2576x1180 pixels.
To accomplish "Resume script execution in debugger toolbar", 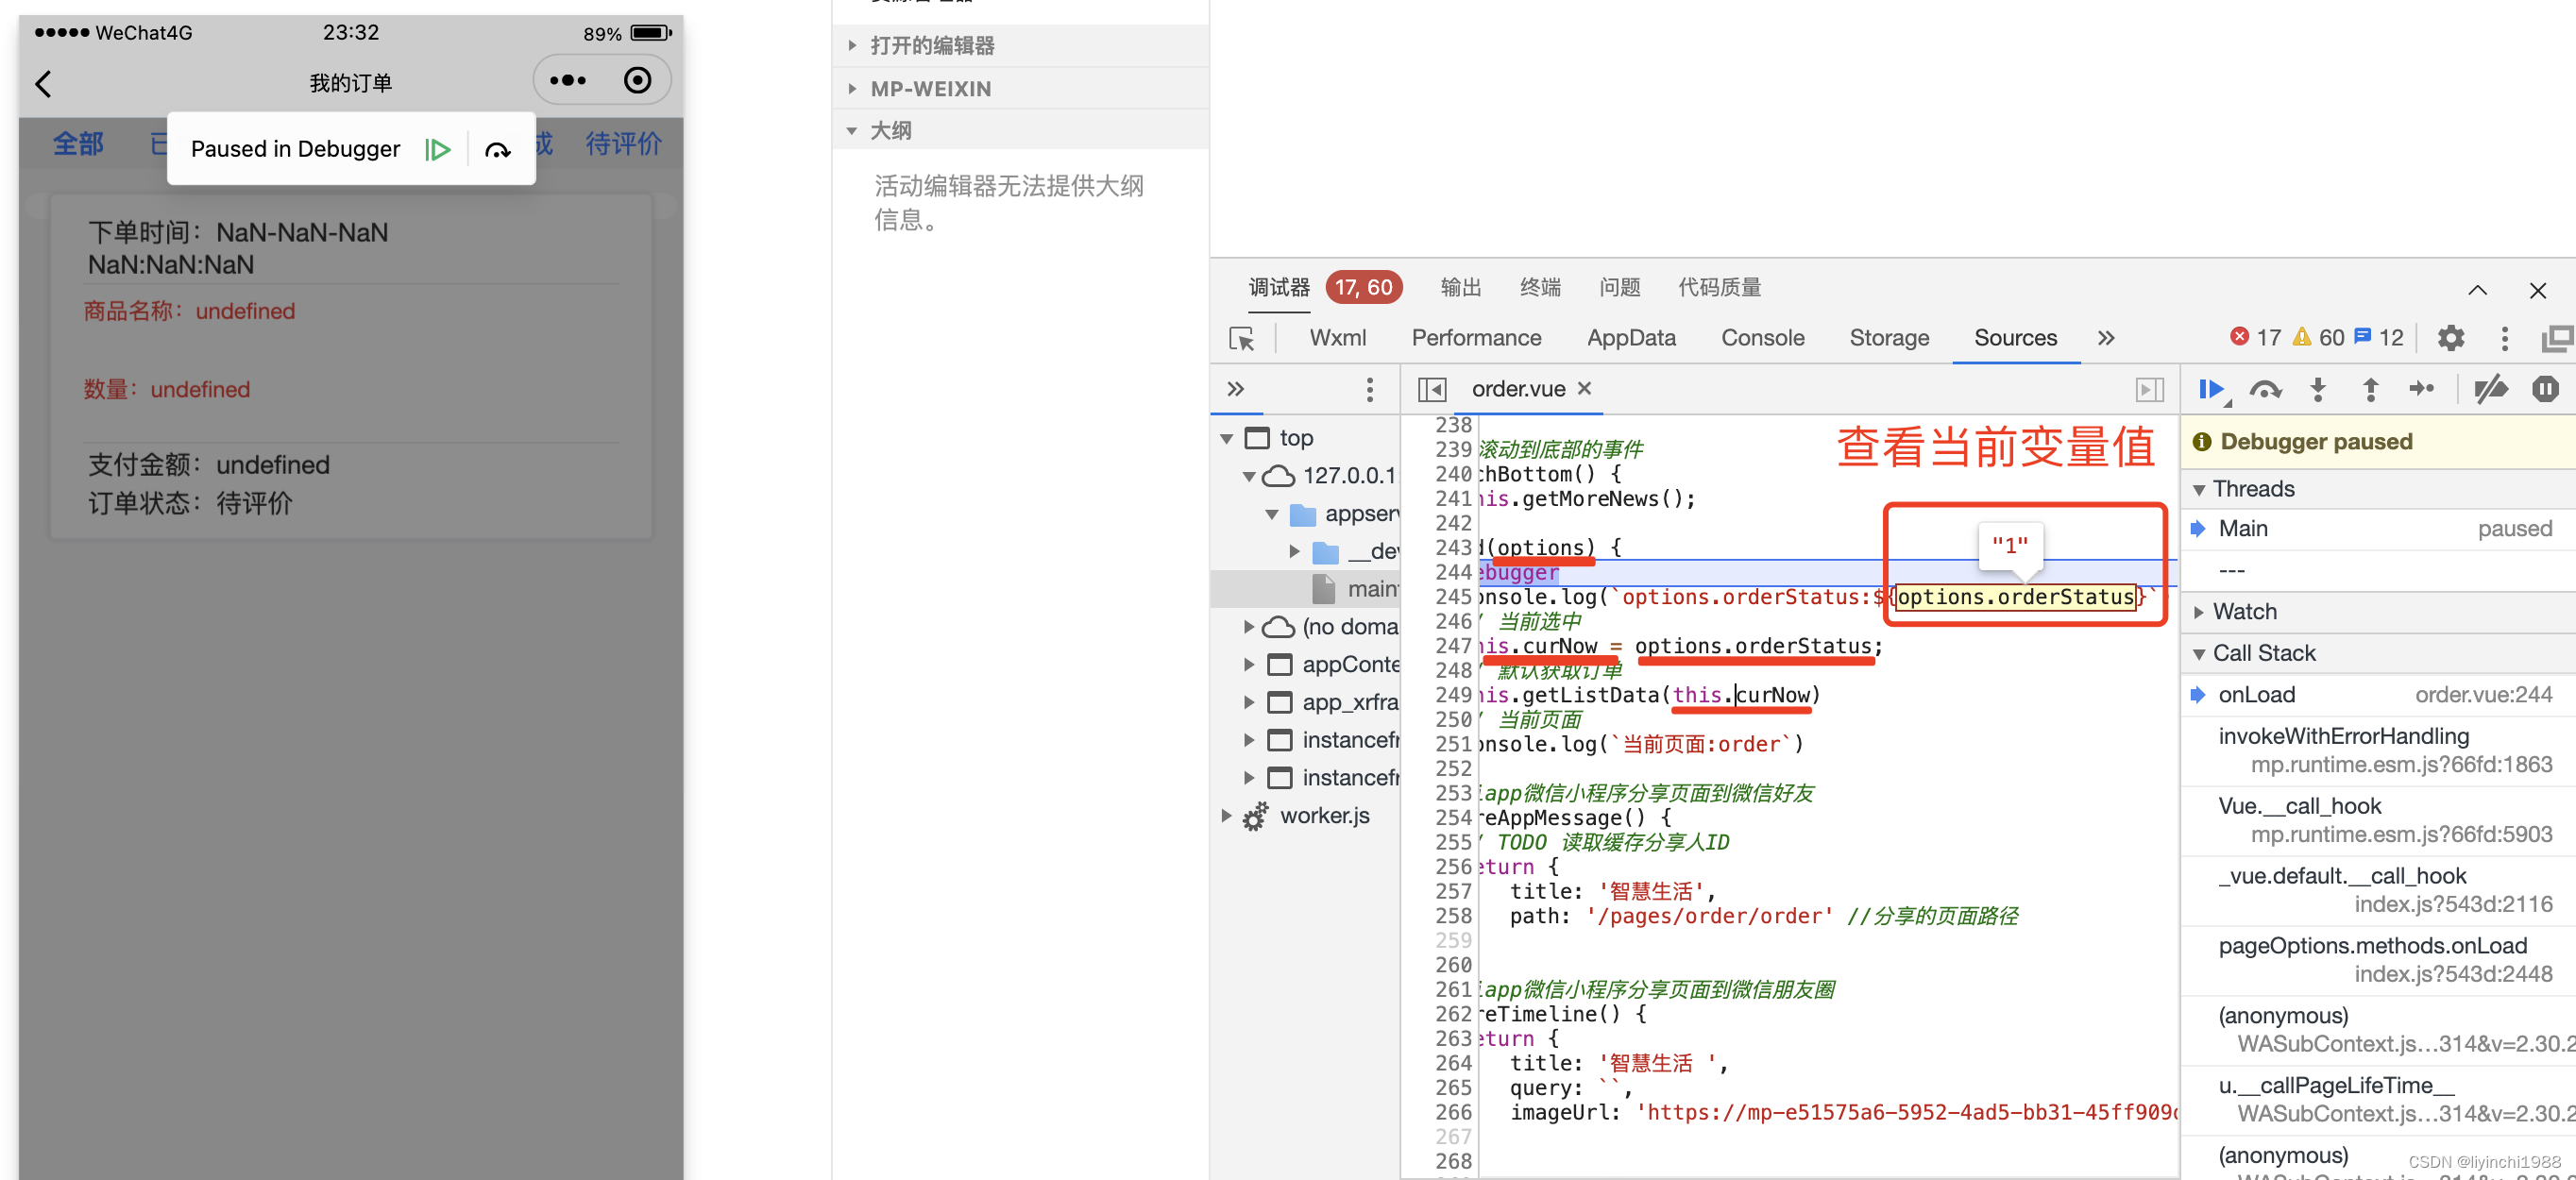I will click(x=2211, y=389).
